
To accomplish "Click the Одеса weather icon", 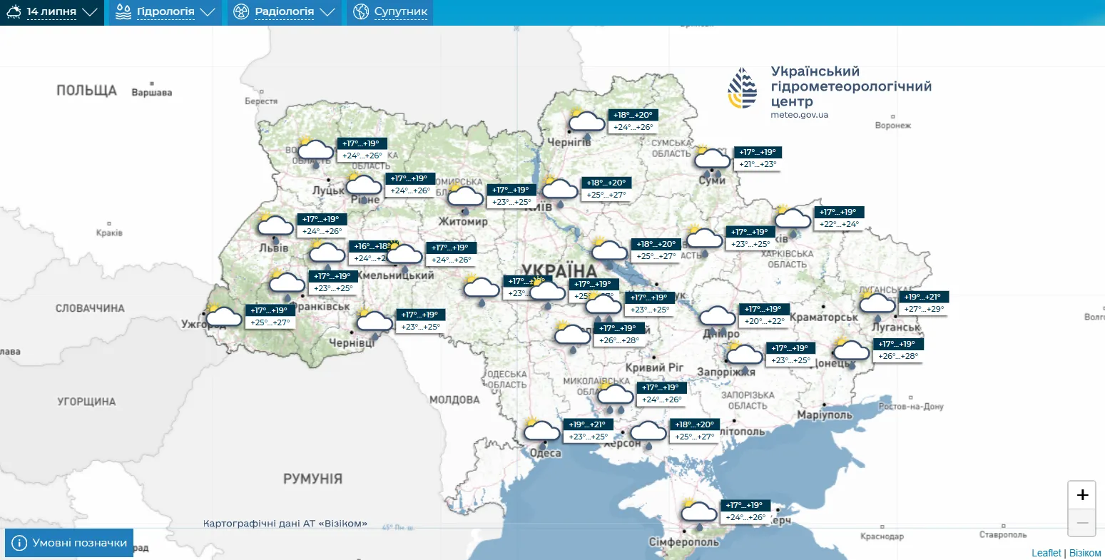I will click(x=541, y=432).
